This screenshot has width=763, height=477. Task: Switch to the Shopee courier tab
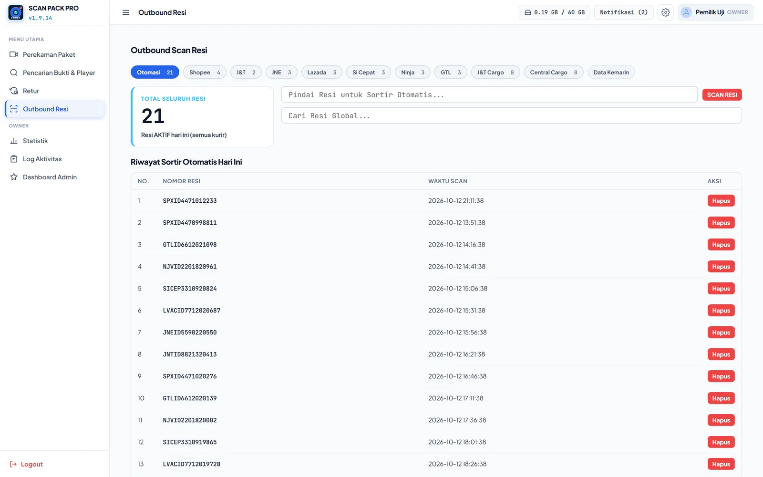[205, 73]
